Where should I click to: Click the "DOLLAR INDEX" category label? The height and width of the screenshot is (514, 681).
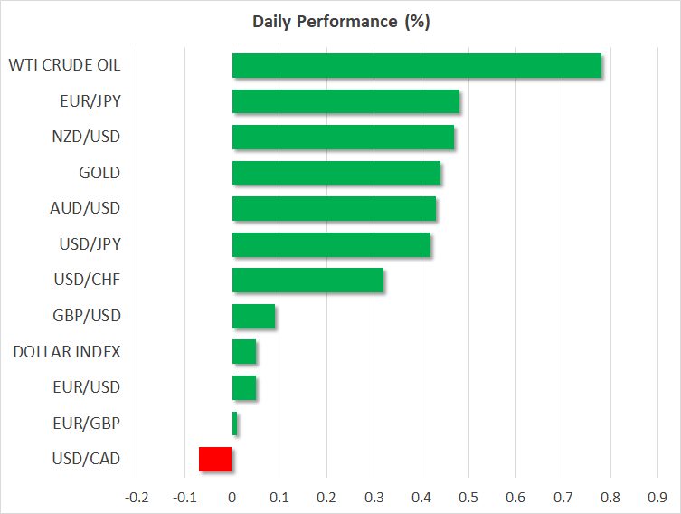point(67,352)
